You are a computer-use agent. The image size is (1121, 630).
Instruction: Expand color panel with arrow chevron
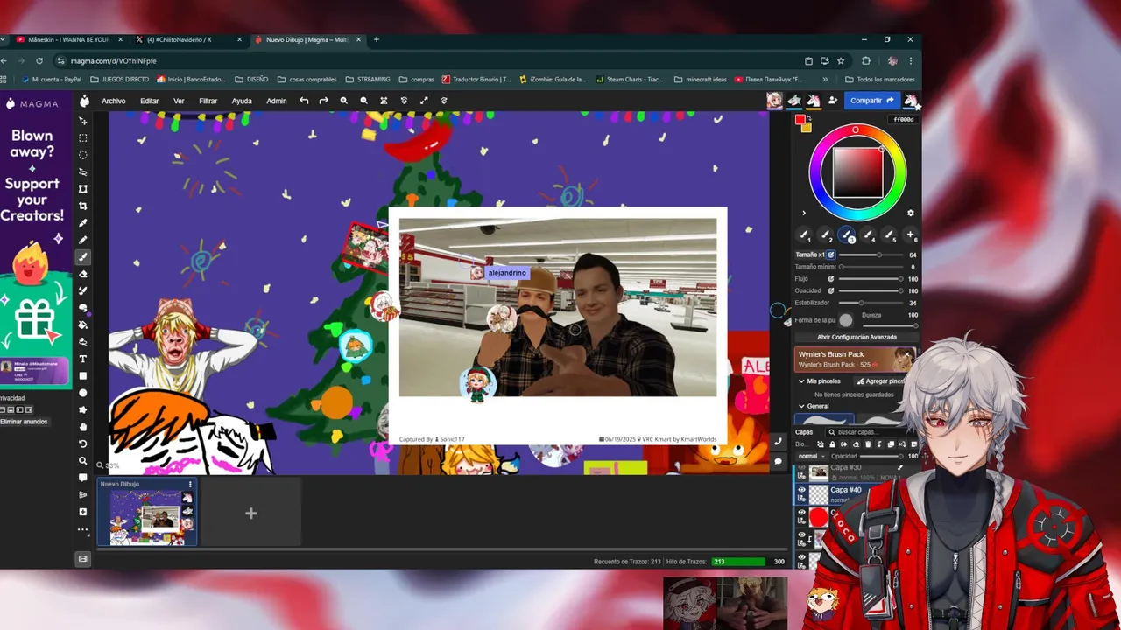coord(803,213)
